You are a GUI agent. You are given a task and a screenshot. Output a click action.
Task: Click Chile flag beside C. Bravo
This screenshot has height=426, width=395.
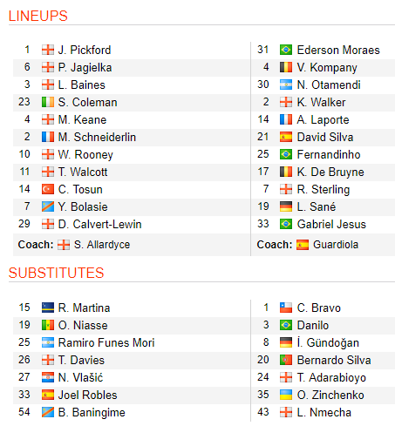click(x=286, y=308)
